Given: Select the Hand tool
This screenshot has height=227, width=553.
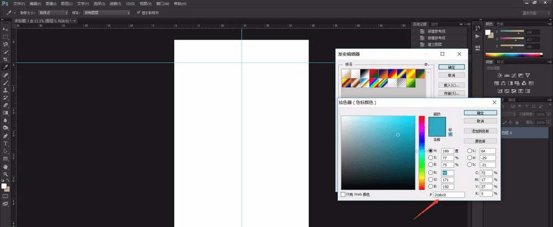Looking at the screenshot, I should [6, 166].
